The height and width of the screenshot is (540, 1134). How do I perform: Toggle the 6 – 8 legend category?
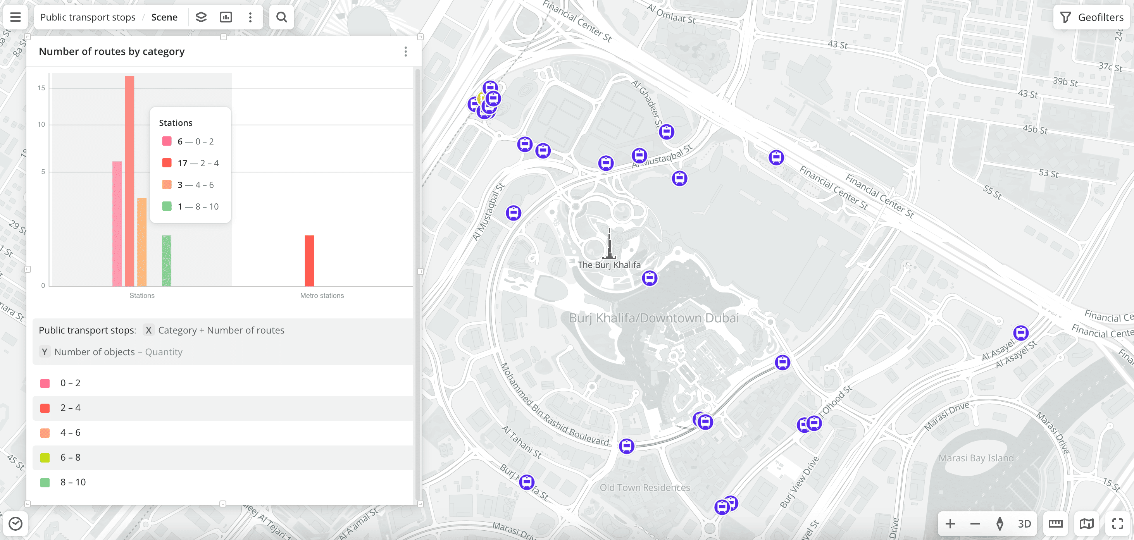click(71, 457)
